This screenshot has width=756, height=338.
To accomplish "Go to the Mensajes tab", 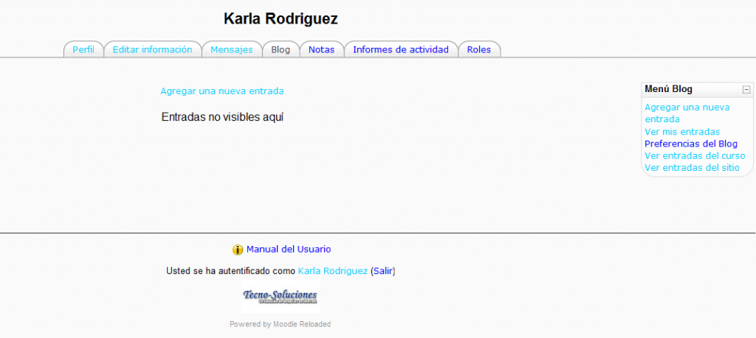I will click(231, 50).
